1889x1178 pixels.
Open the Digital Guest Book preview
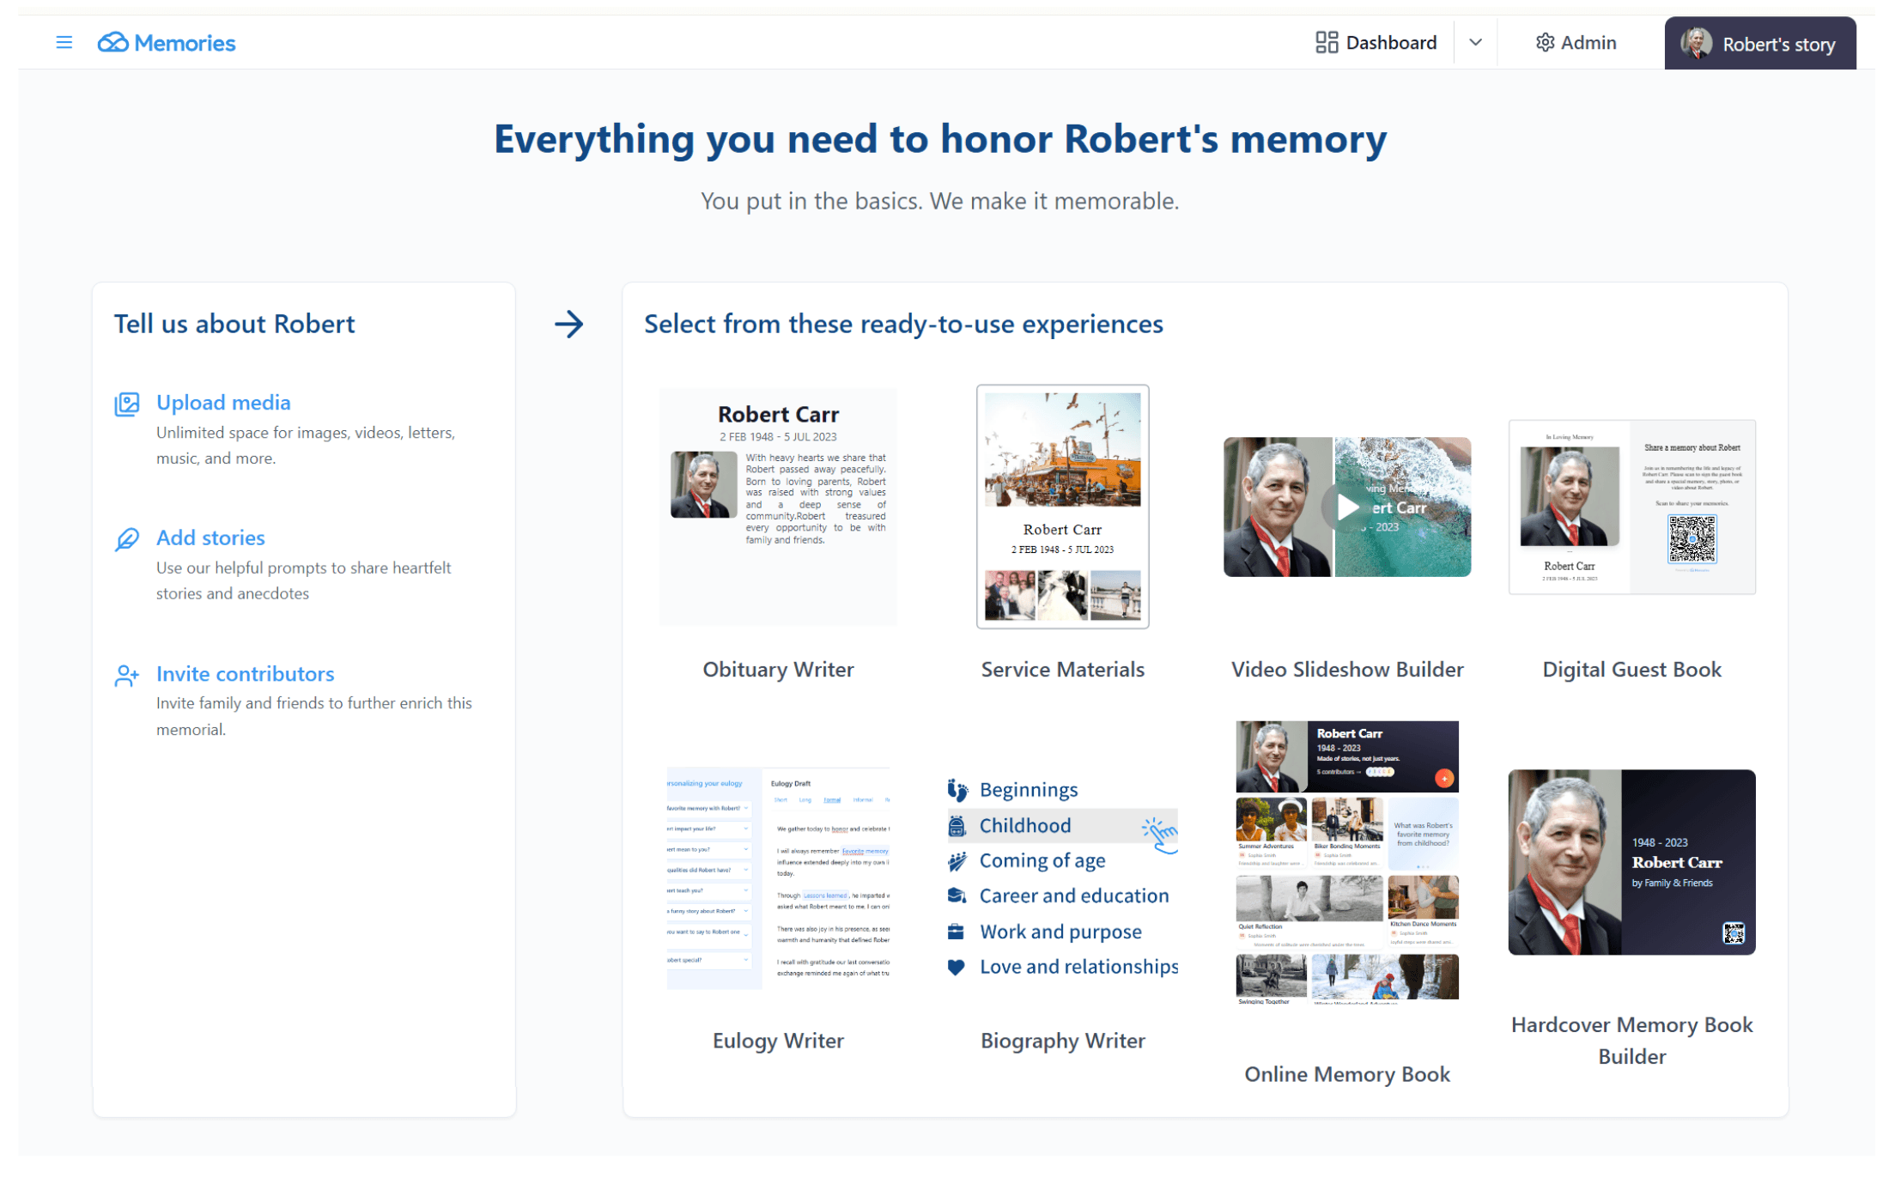click(x=1631, y=507)
